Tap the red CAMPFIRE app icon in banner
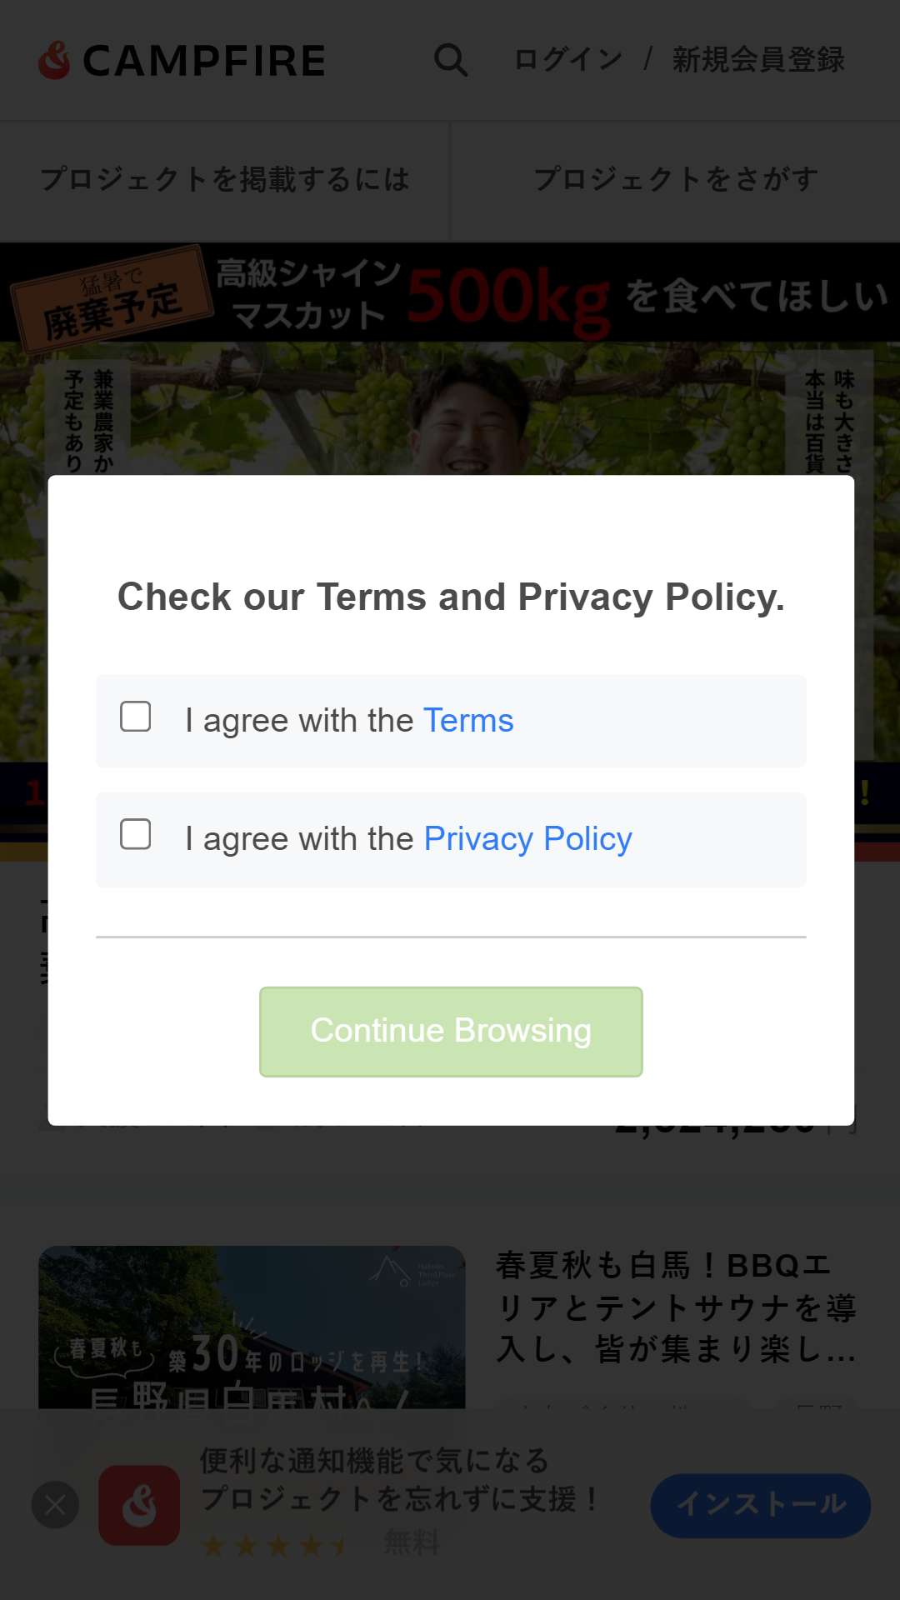This screenshot has width=900, height=1600. coord(139,1505)
